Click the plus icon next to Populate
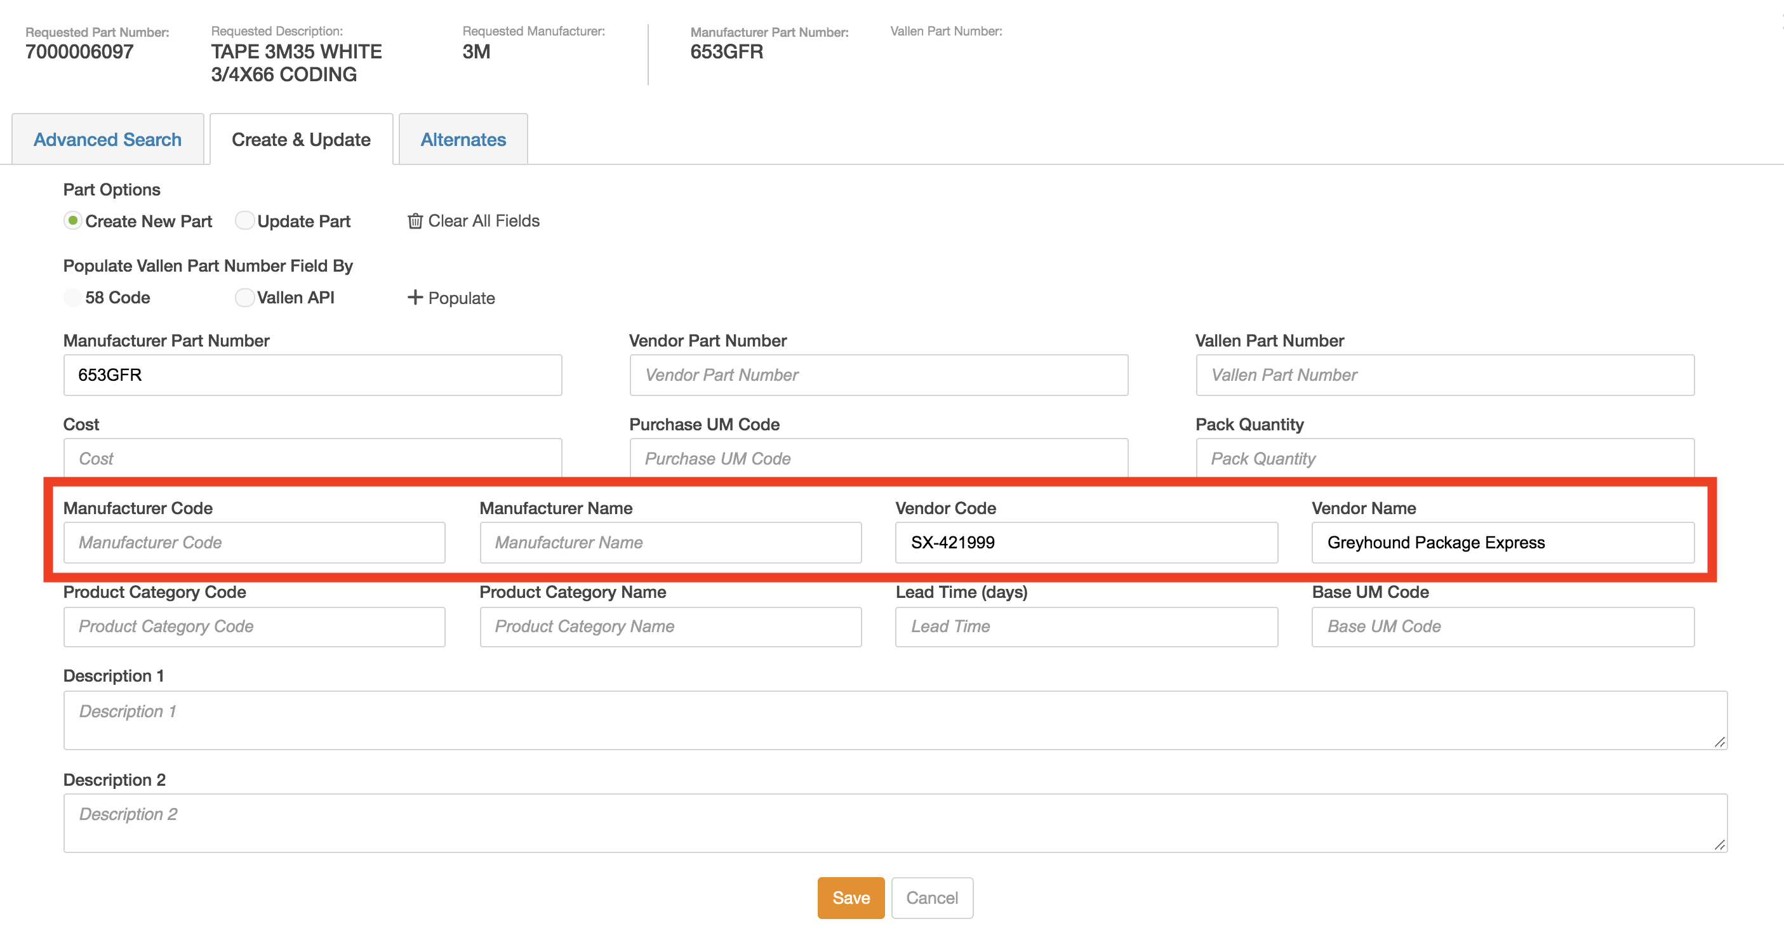Screen dimensions: 1784x933 coord(415,298)
